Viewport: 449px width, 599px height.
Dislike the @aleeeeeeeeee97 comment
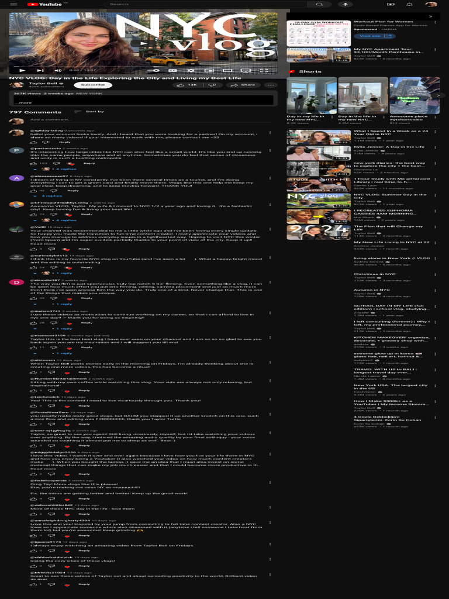click(53, 191)
